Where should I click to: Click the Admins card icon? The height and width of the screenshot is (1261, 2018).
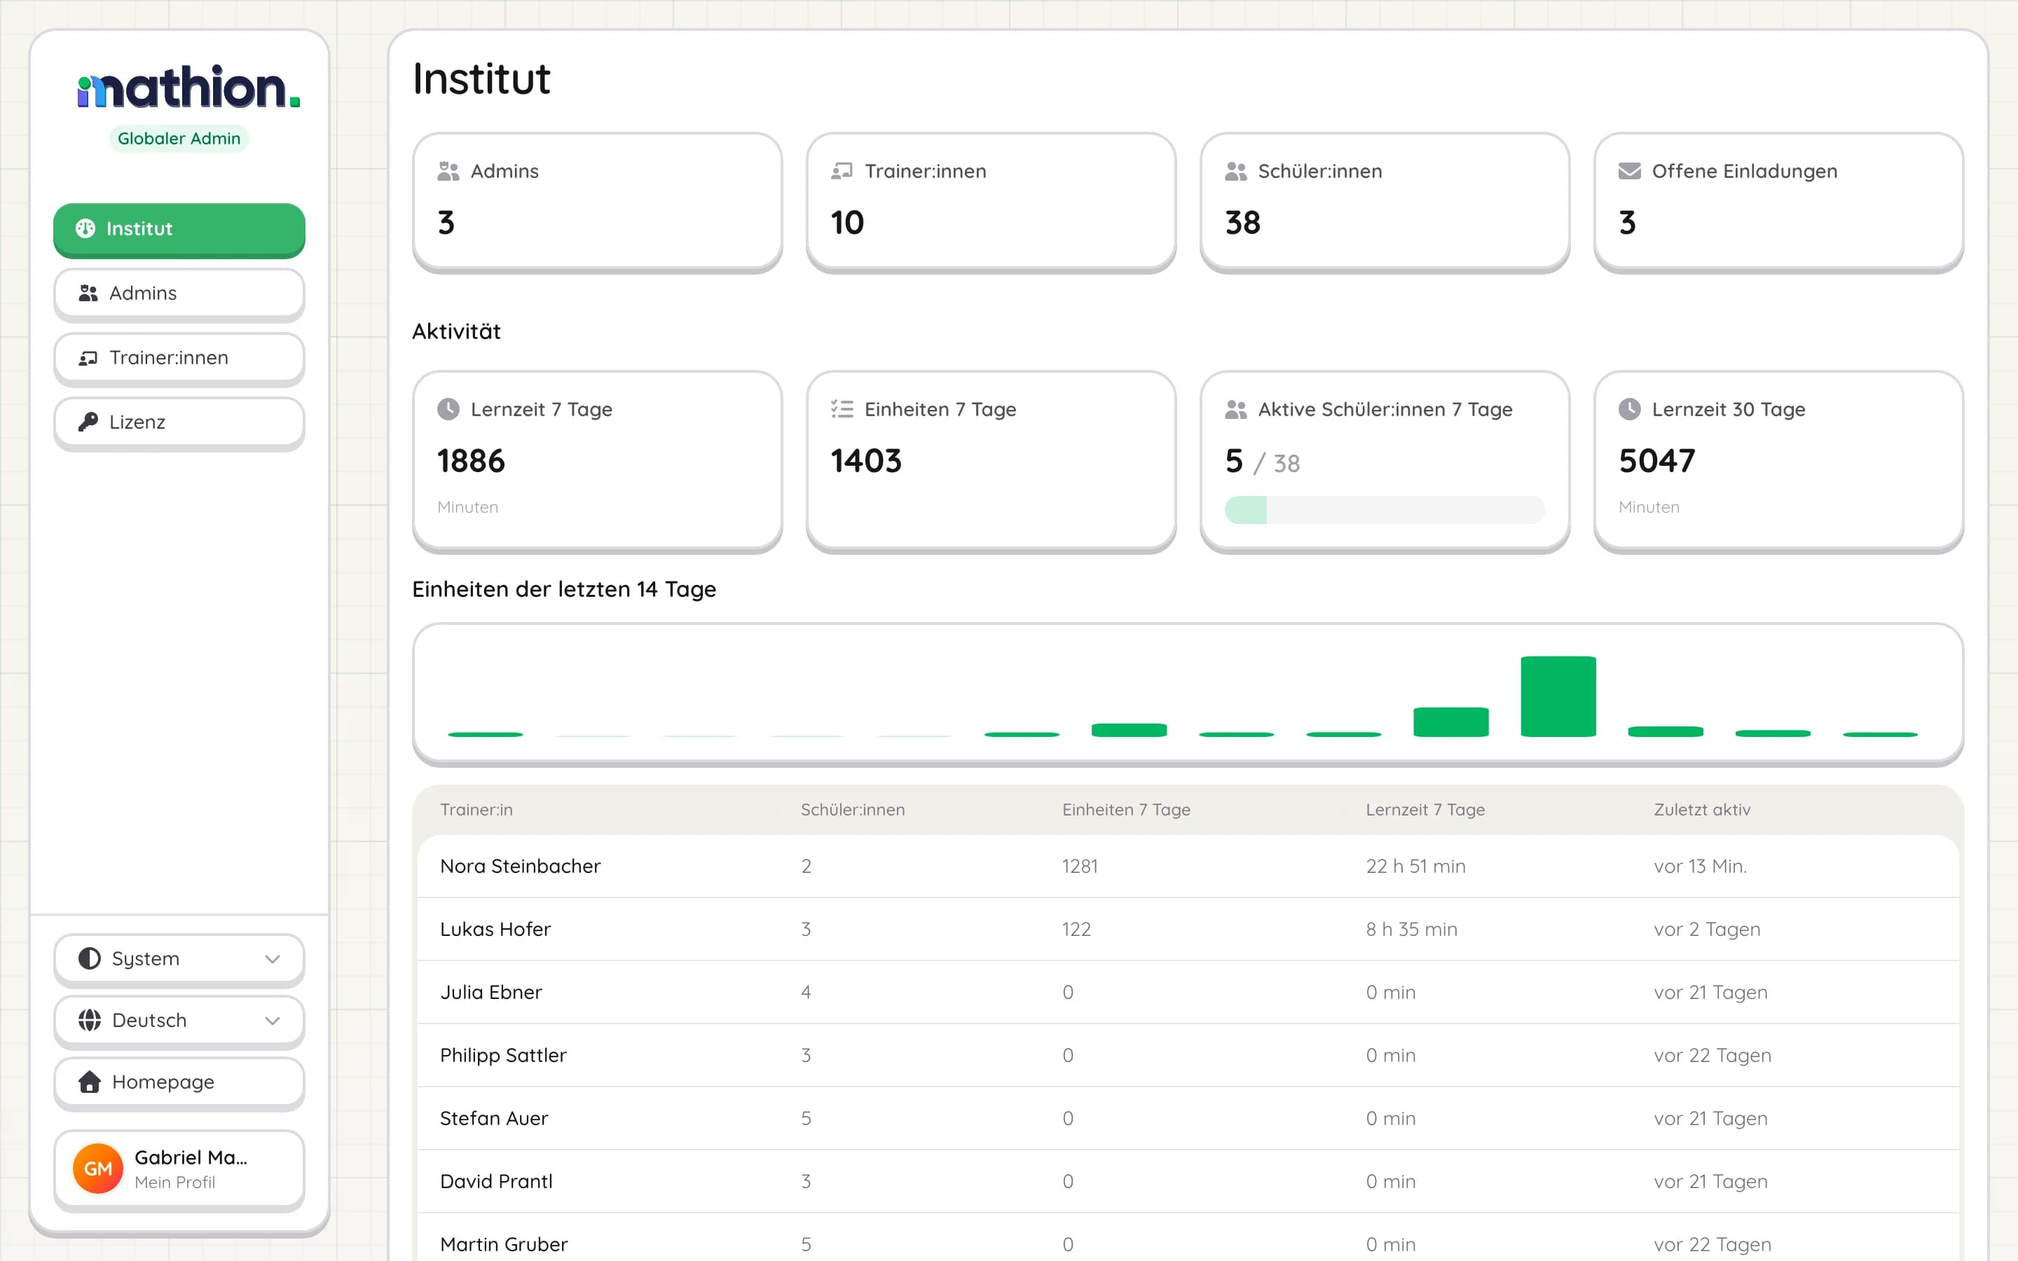(448, 171)
